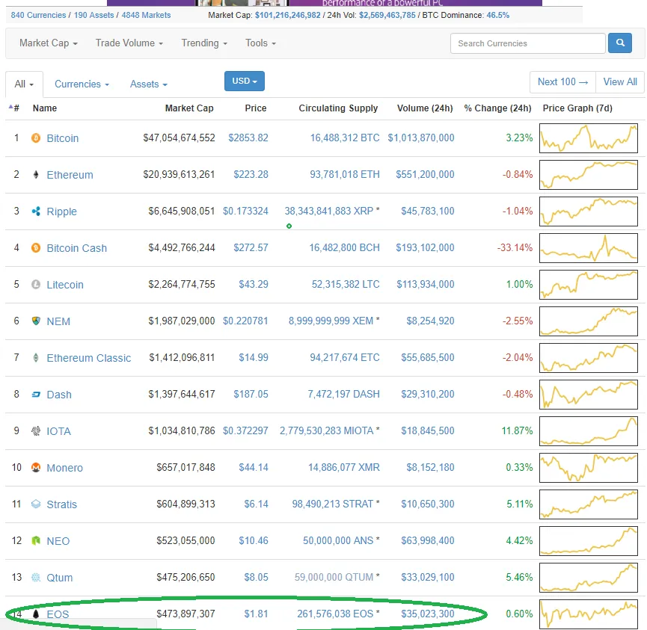
Task: Click Bitcoin price $2853.82
Action: tap(248, 138)
